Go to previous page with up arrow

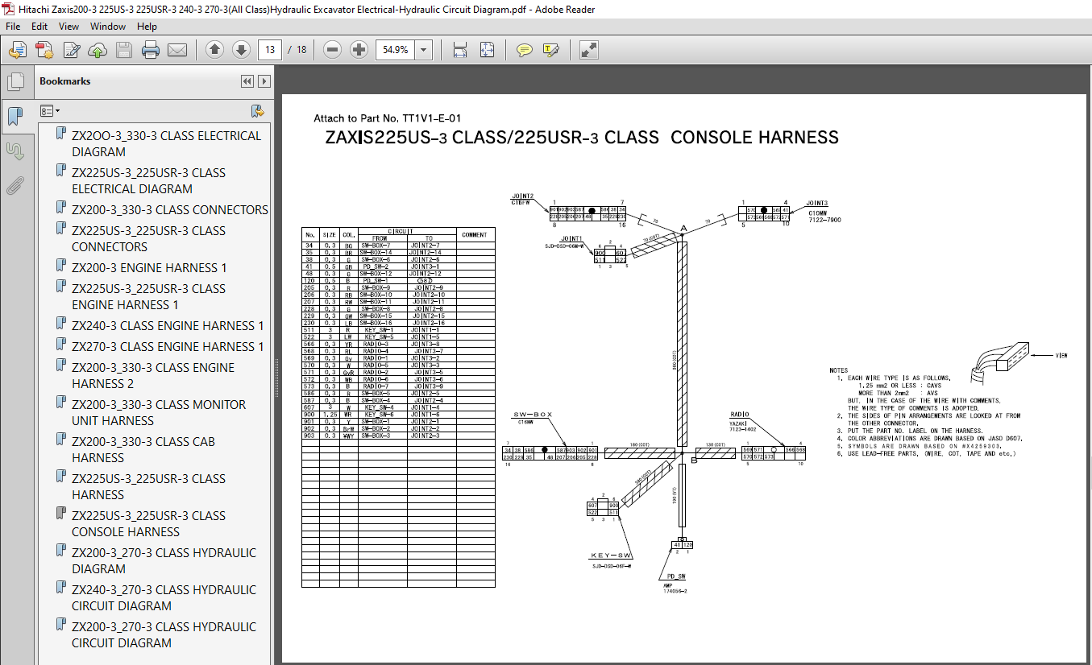(x=214, y=50)
